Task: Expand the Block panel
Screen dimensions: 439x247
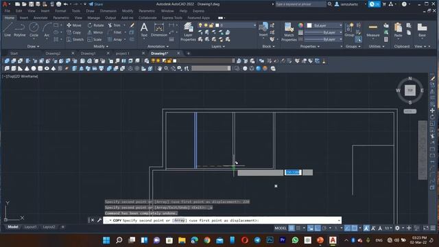Action: 268,46
